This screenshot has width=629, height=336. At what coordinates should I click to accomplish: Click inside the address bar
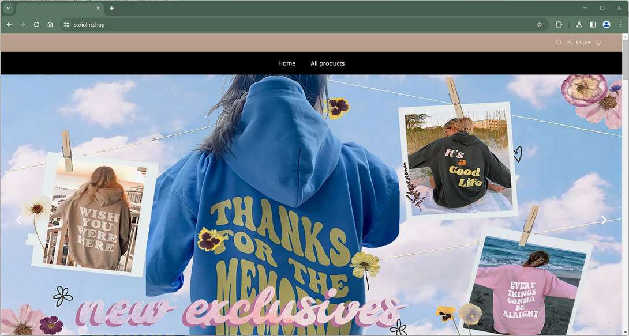click(173, 24)
